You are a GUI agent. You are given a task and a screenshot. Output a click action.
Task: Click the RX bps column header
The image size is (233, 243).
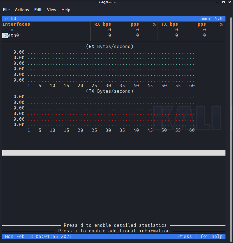coord(103,24)
